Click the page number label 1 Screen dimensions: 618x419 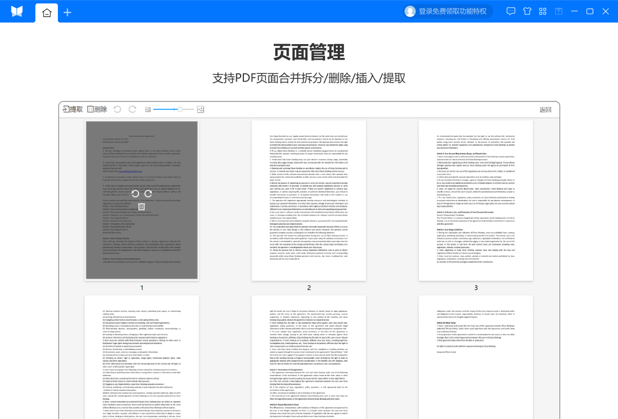coord(142,288)
